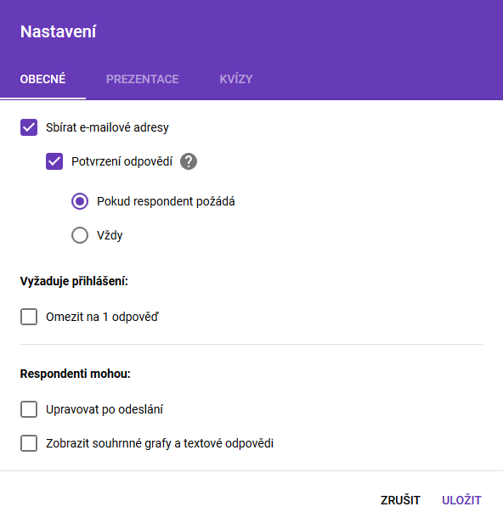Click the Zrušit button
The image size is (503, 529).
pyautogui.click(x=400, y=500)
